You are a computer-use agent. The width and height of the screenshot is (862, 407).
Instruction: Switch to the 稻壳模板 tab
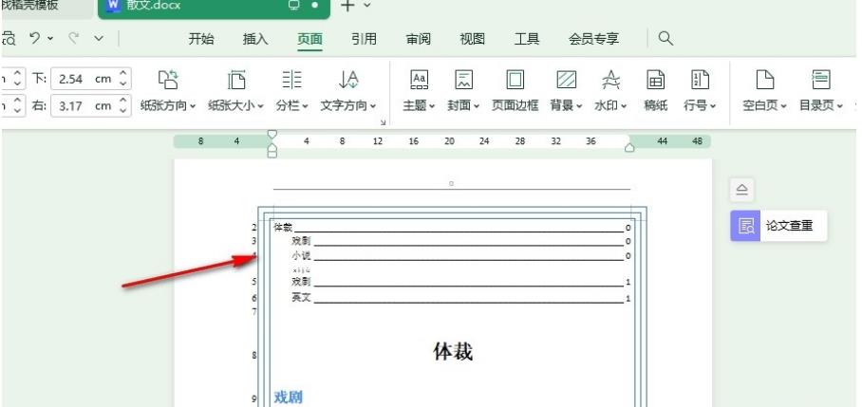pos(47,8)
